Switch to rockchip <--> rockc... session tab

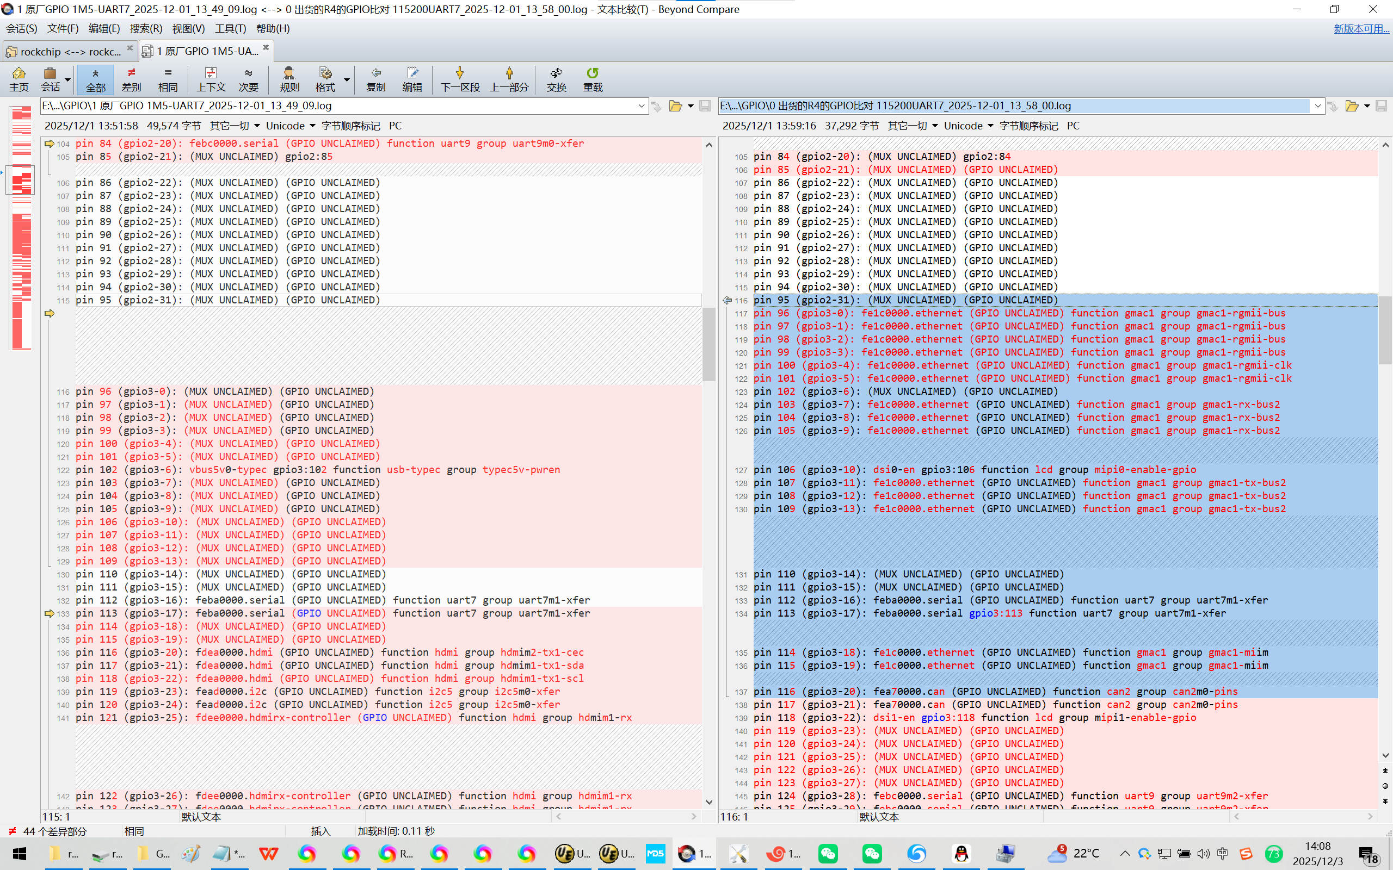[69, 51]
